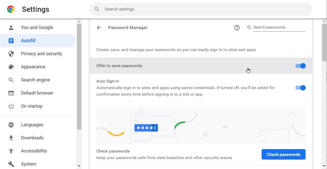Click the Search passwords field
This screenshot has width=327, height=169.
coord(279,27)
